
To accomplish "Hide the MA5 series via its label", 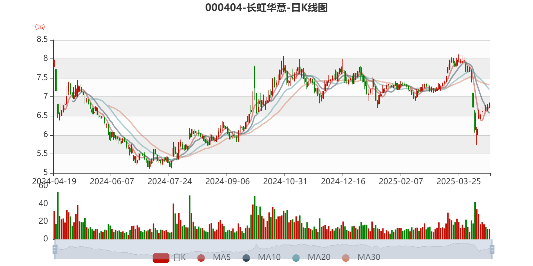I will (222, 257).
